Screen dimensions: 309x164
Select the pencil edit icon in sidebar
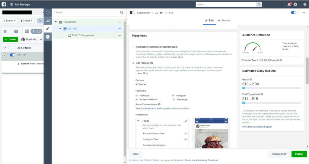[48, 29]
